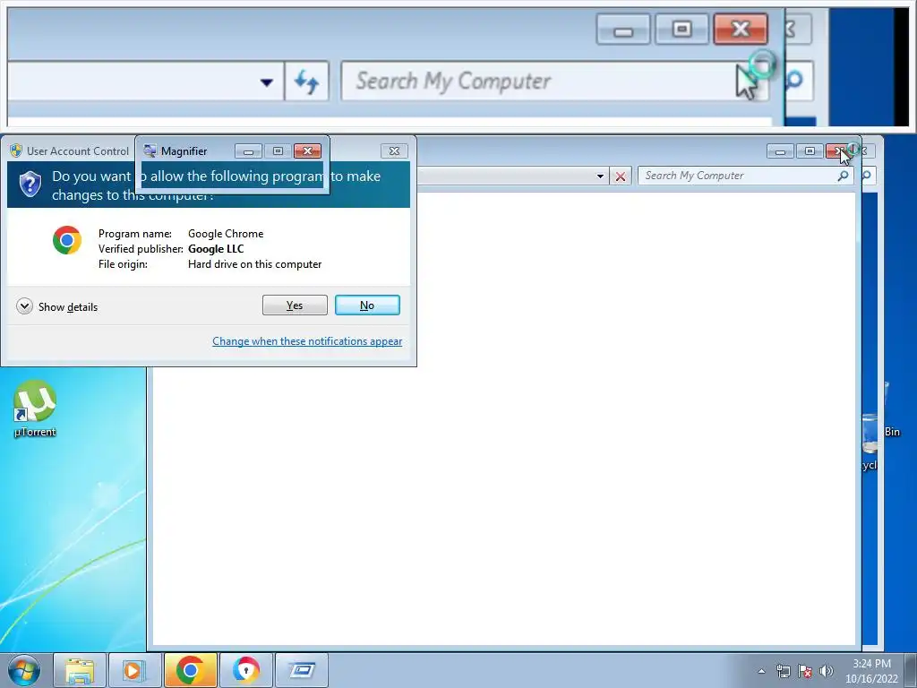This screenshot has width=917, height=688.
Task: Minimize the Explorer window
Action: tap(780, 150)
